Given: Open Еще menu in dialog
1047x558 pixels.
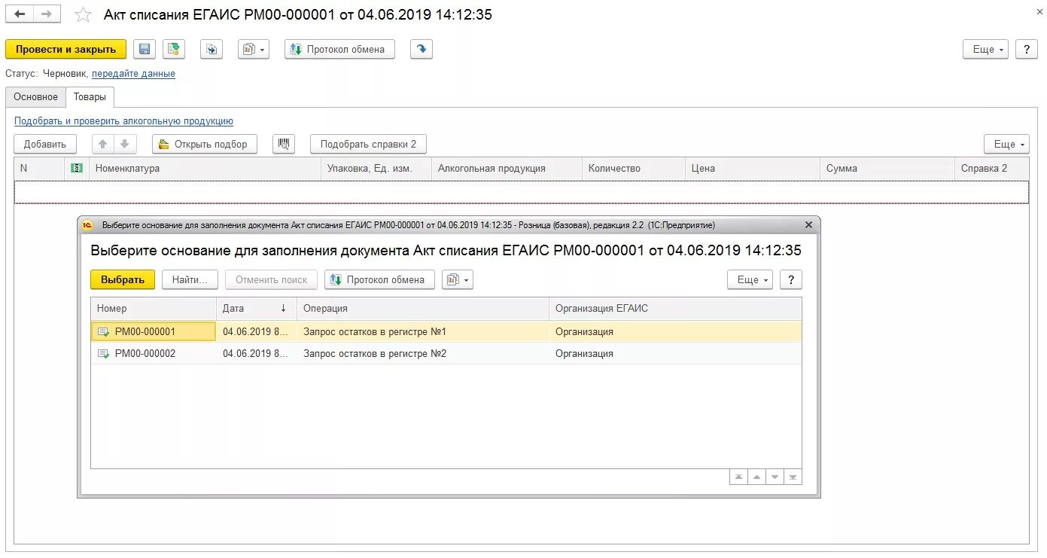Looking at the screenshot, I should (750, 280).
